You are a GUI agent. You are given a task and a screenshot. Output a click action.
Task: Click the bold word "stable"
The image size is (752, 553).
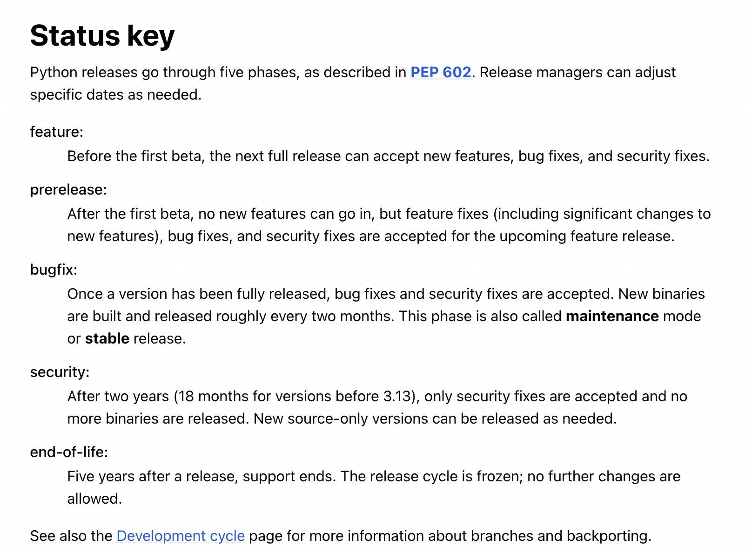tap(107, 339)
